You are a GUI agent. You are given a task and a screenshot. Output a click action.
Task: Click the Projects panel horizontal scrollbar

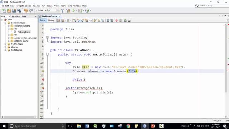click(x=19, y=117)
